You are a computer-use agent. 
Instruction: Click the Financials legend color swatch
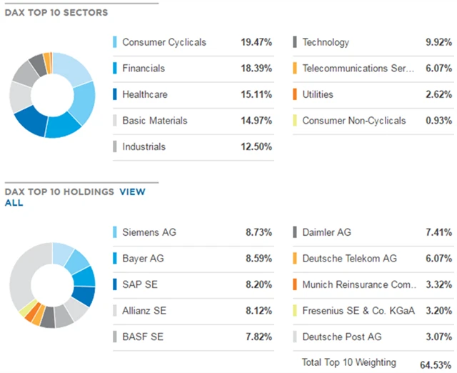click(x=115, y=69)
